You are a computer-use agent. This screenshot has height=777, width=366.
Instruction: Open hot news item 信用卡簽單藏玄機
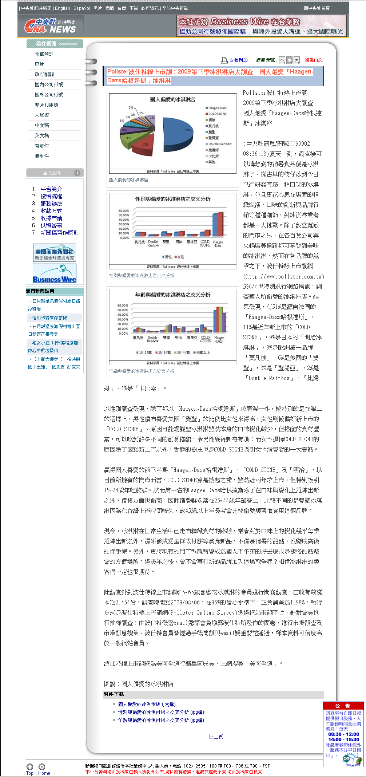tap(50, 317)
